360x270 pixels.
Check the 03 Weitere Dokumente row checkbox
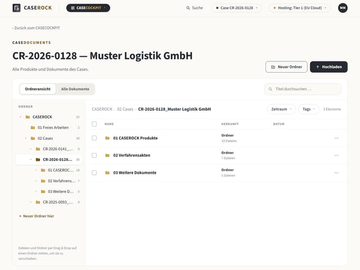click(94, 173)
